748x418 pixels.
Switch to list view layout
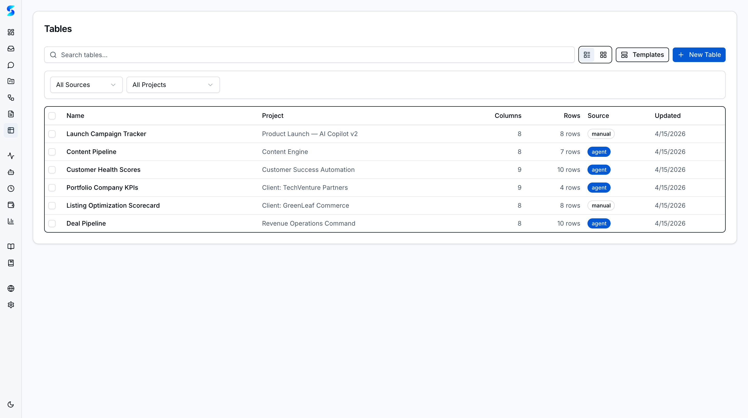pyautogui.click(x=587, y=55)
